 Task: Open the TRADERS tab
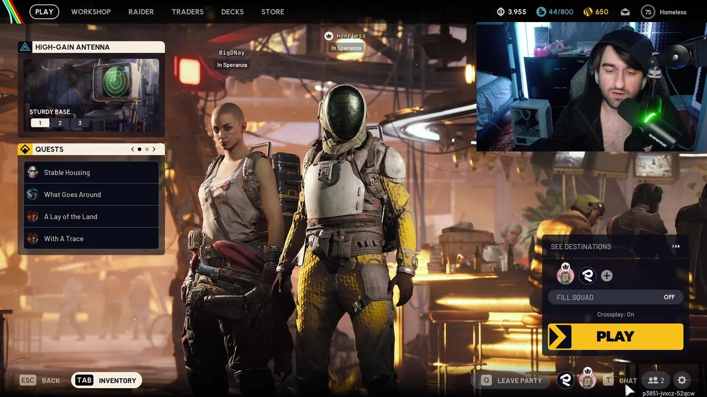[x=187, y=12]
